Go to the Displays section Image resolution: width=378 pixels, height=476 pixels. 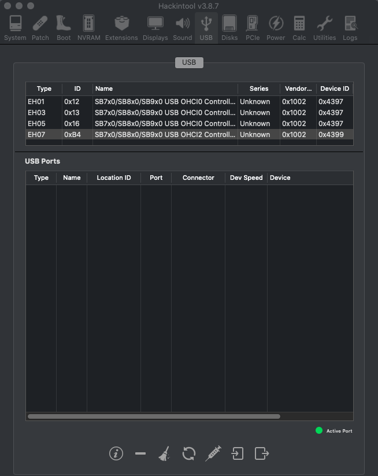point(155,28)
